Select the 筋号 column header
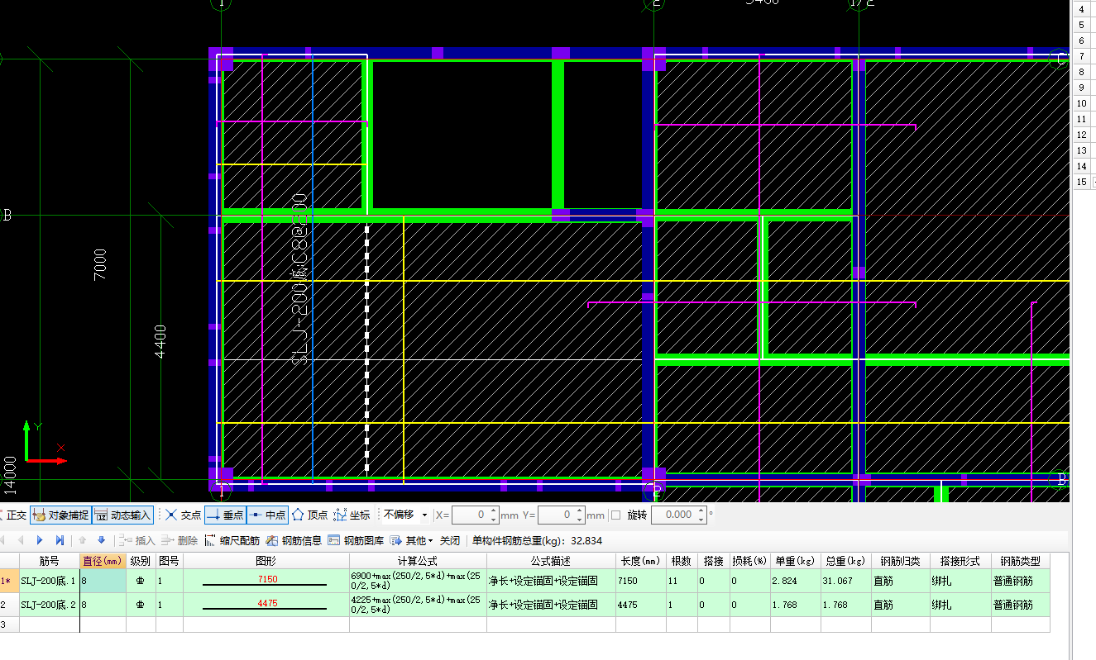Viewport: 1096px width, 660px height. [49, 561]
